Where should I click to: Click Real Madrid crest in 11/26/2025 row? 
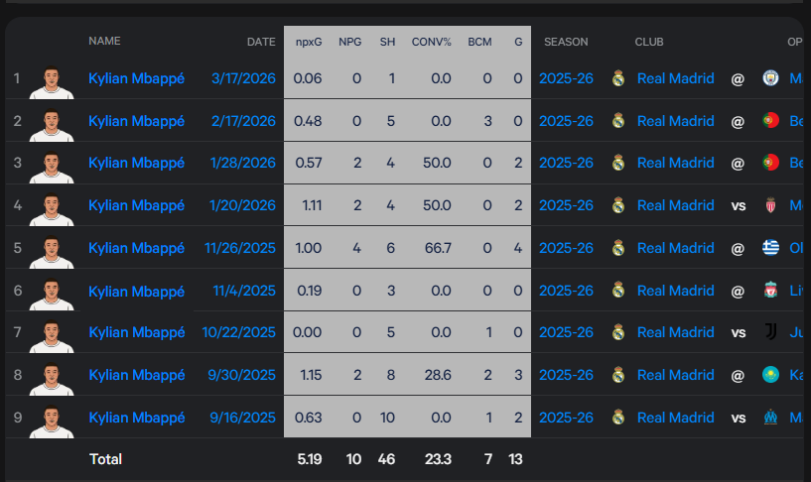tap(618, 248)
